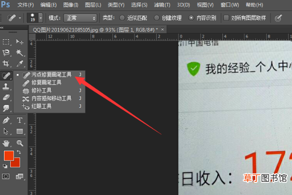Toggle Quick Mask mode
Image resolution: width=292 pixels, height=195 pixels.
[6, 176]
